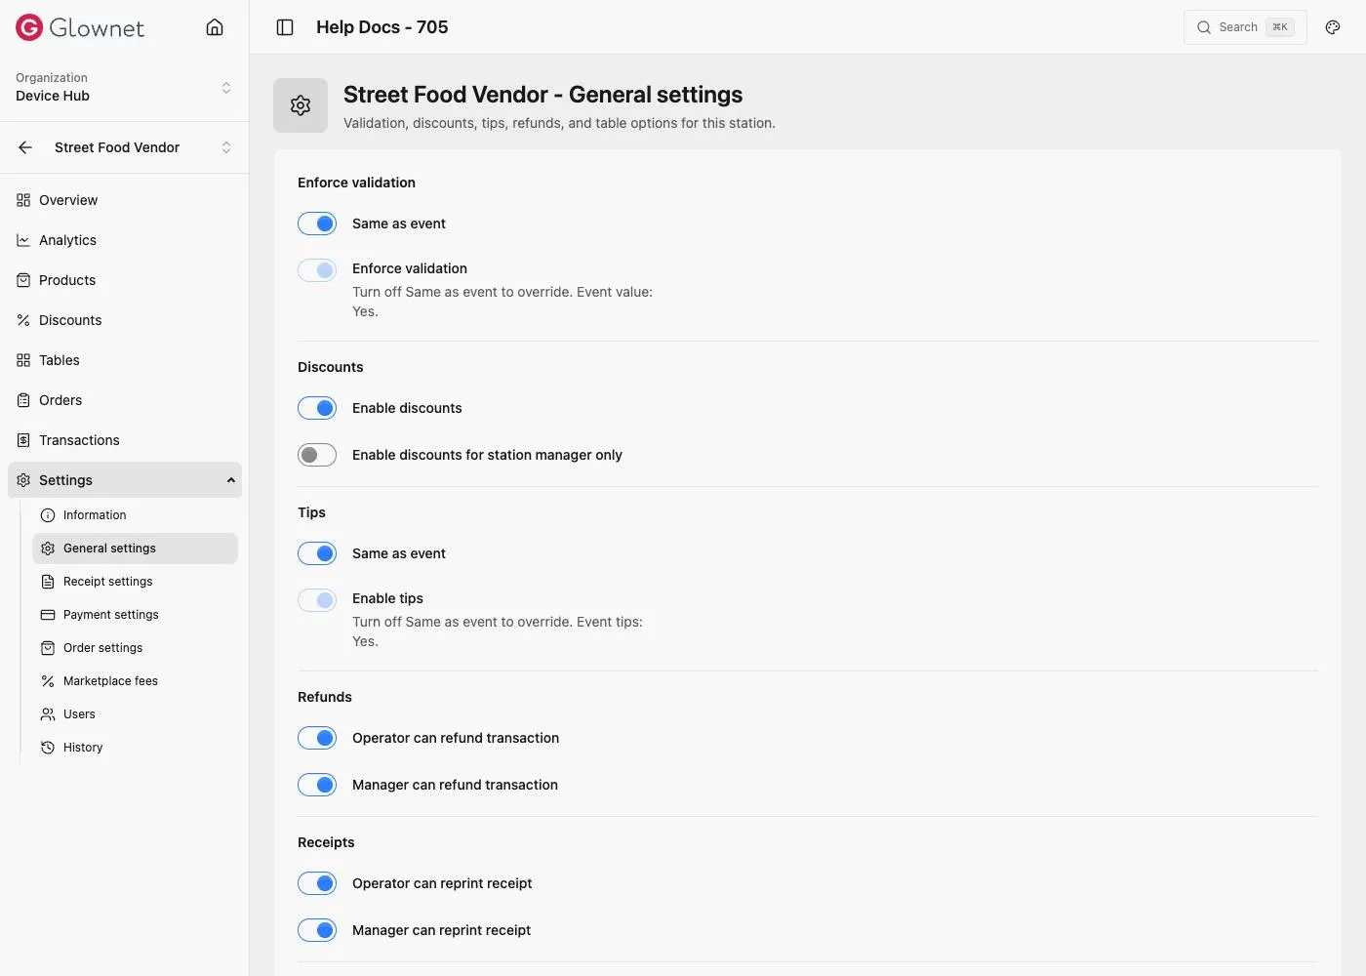Select General settings in the sidebar
Viewport: 1366px width, 976px height.
pyautogui.click(x=135, y=549)
